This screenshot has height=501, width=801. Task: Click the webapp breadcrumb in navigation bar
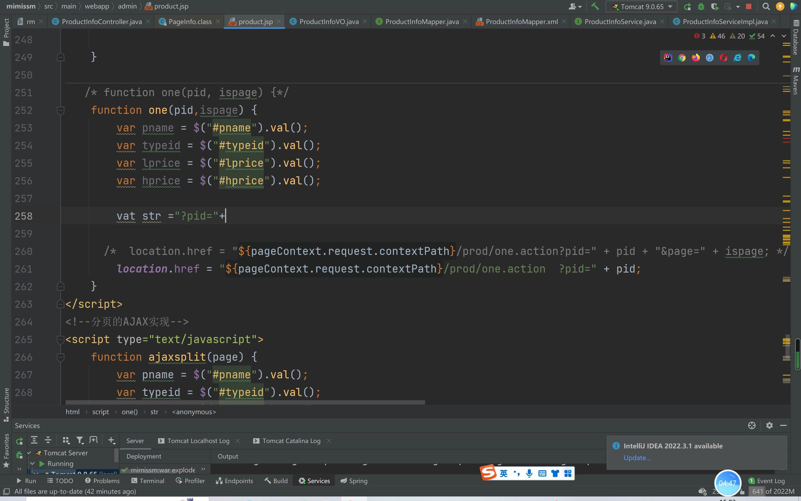click(x=97, y=6)
